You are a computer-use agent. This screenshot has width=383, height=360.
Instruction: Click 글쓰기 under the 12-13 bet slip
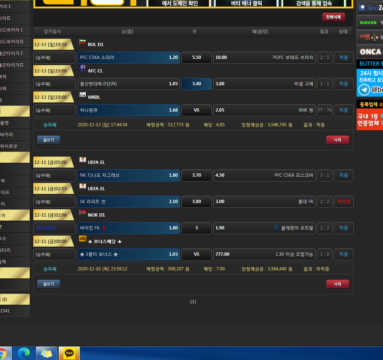48,140
